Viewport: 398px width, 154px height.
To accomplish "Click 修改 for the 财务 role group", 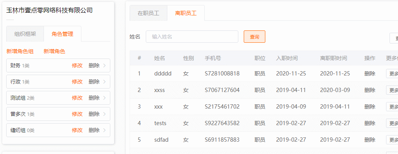I will [x=77, y=66].
